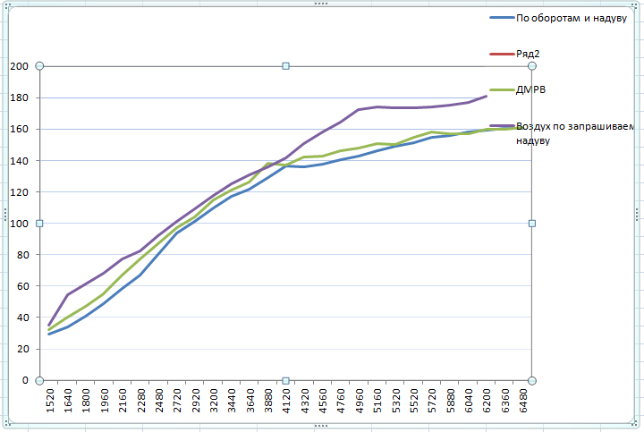Click the left-middle square plot area handle
The height and width of the screenshot is (432, 644).
pyautogui.click(x=39, y=224)
